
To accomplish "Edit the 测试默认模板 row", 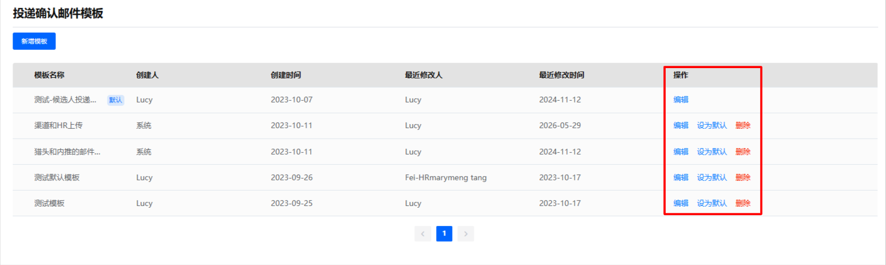I will pyautogui.click(x=681, y=177).
